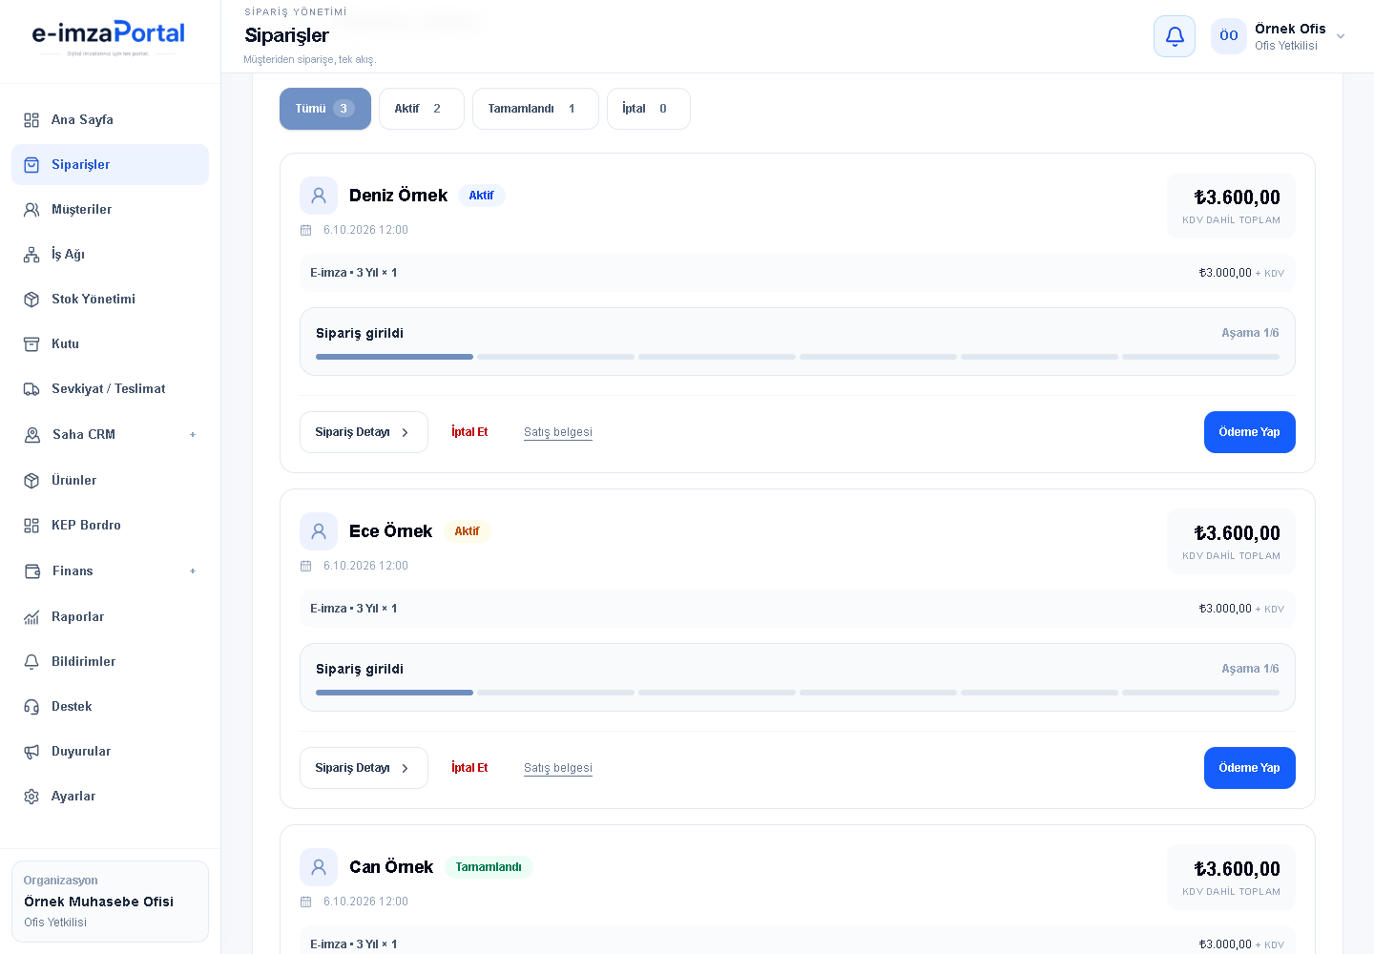Open the Örnek Ofis account dropdown
This screenshot has width=1374, height=954.
click(x=1280, y=36)
